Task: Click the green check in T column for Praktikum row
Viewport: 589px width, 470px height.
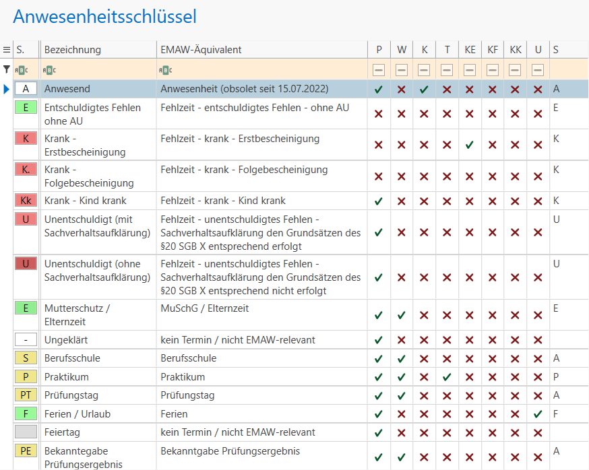Action: click(447, 377)
